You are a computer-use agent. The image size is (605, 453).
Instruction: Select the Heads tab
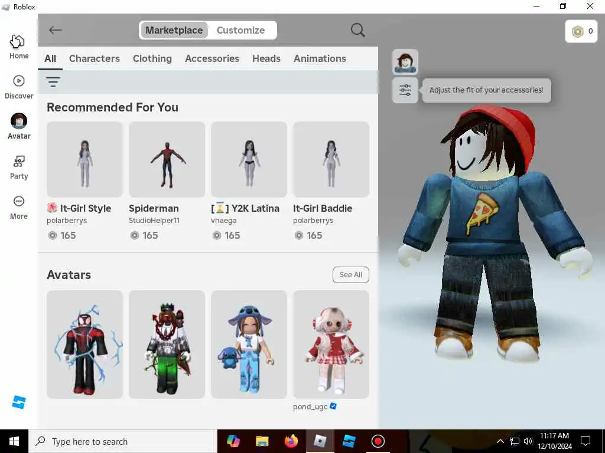coord(266,58)
